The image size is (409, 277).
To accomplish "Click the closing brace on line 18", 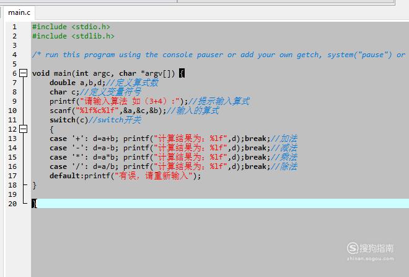I will [x=34, y=185].
